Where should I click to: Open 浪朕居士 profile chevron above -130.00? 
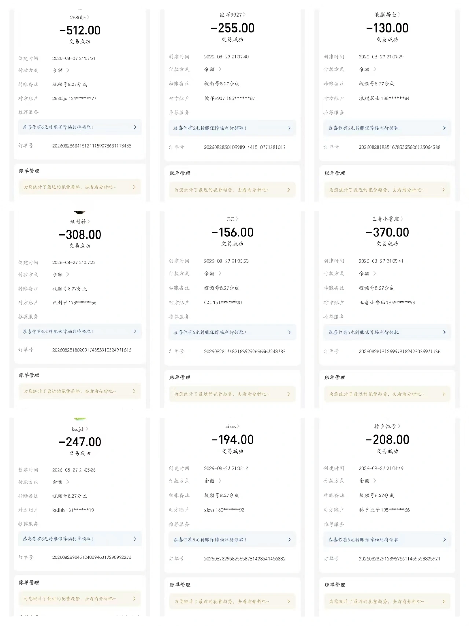399,15
